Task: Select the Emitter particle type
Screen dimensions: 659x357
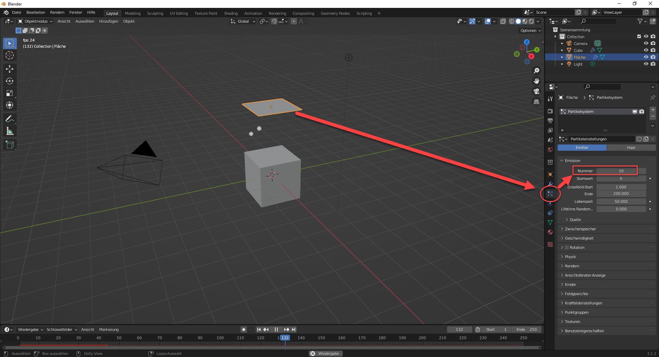Action: coord(582,148)
